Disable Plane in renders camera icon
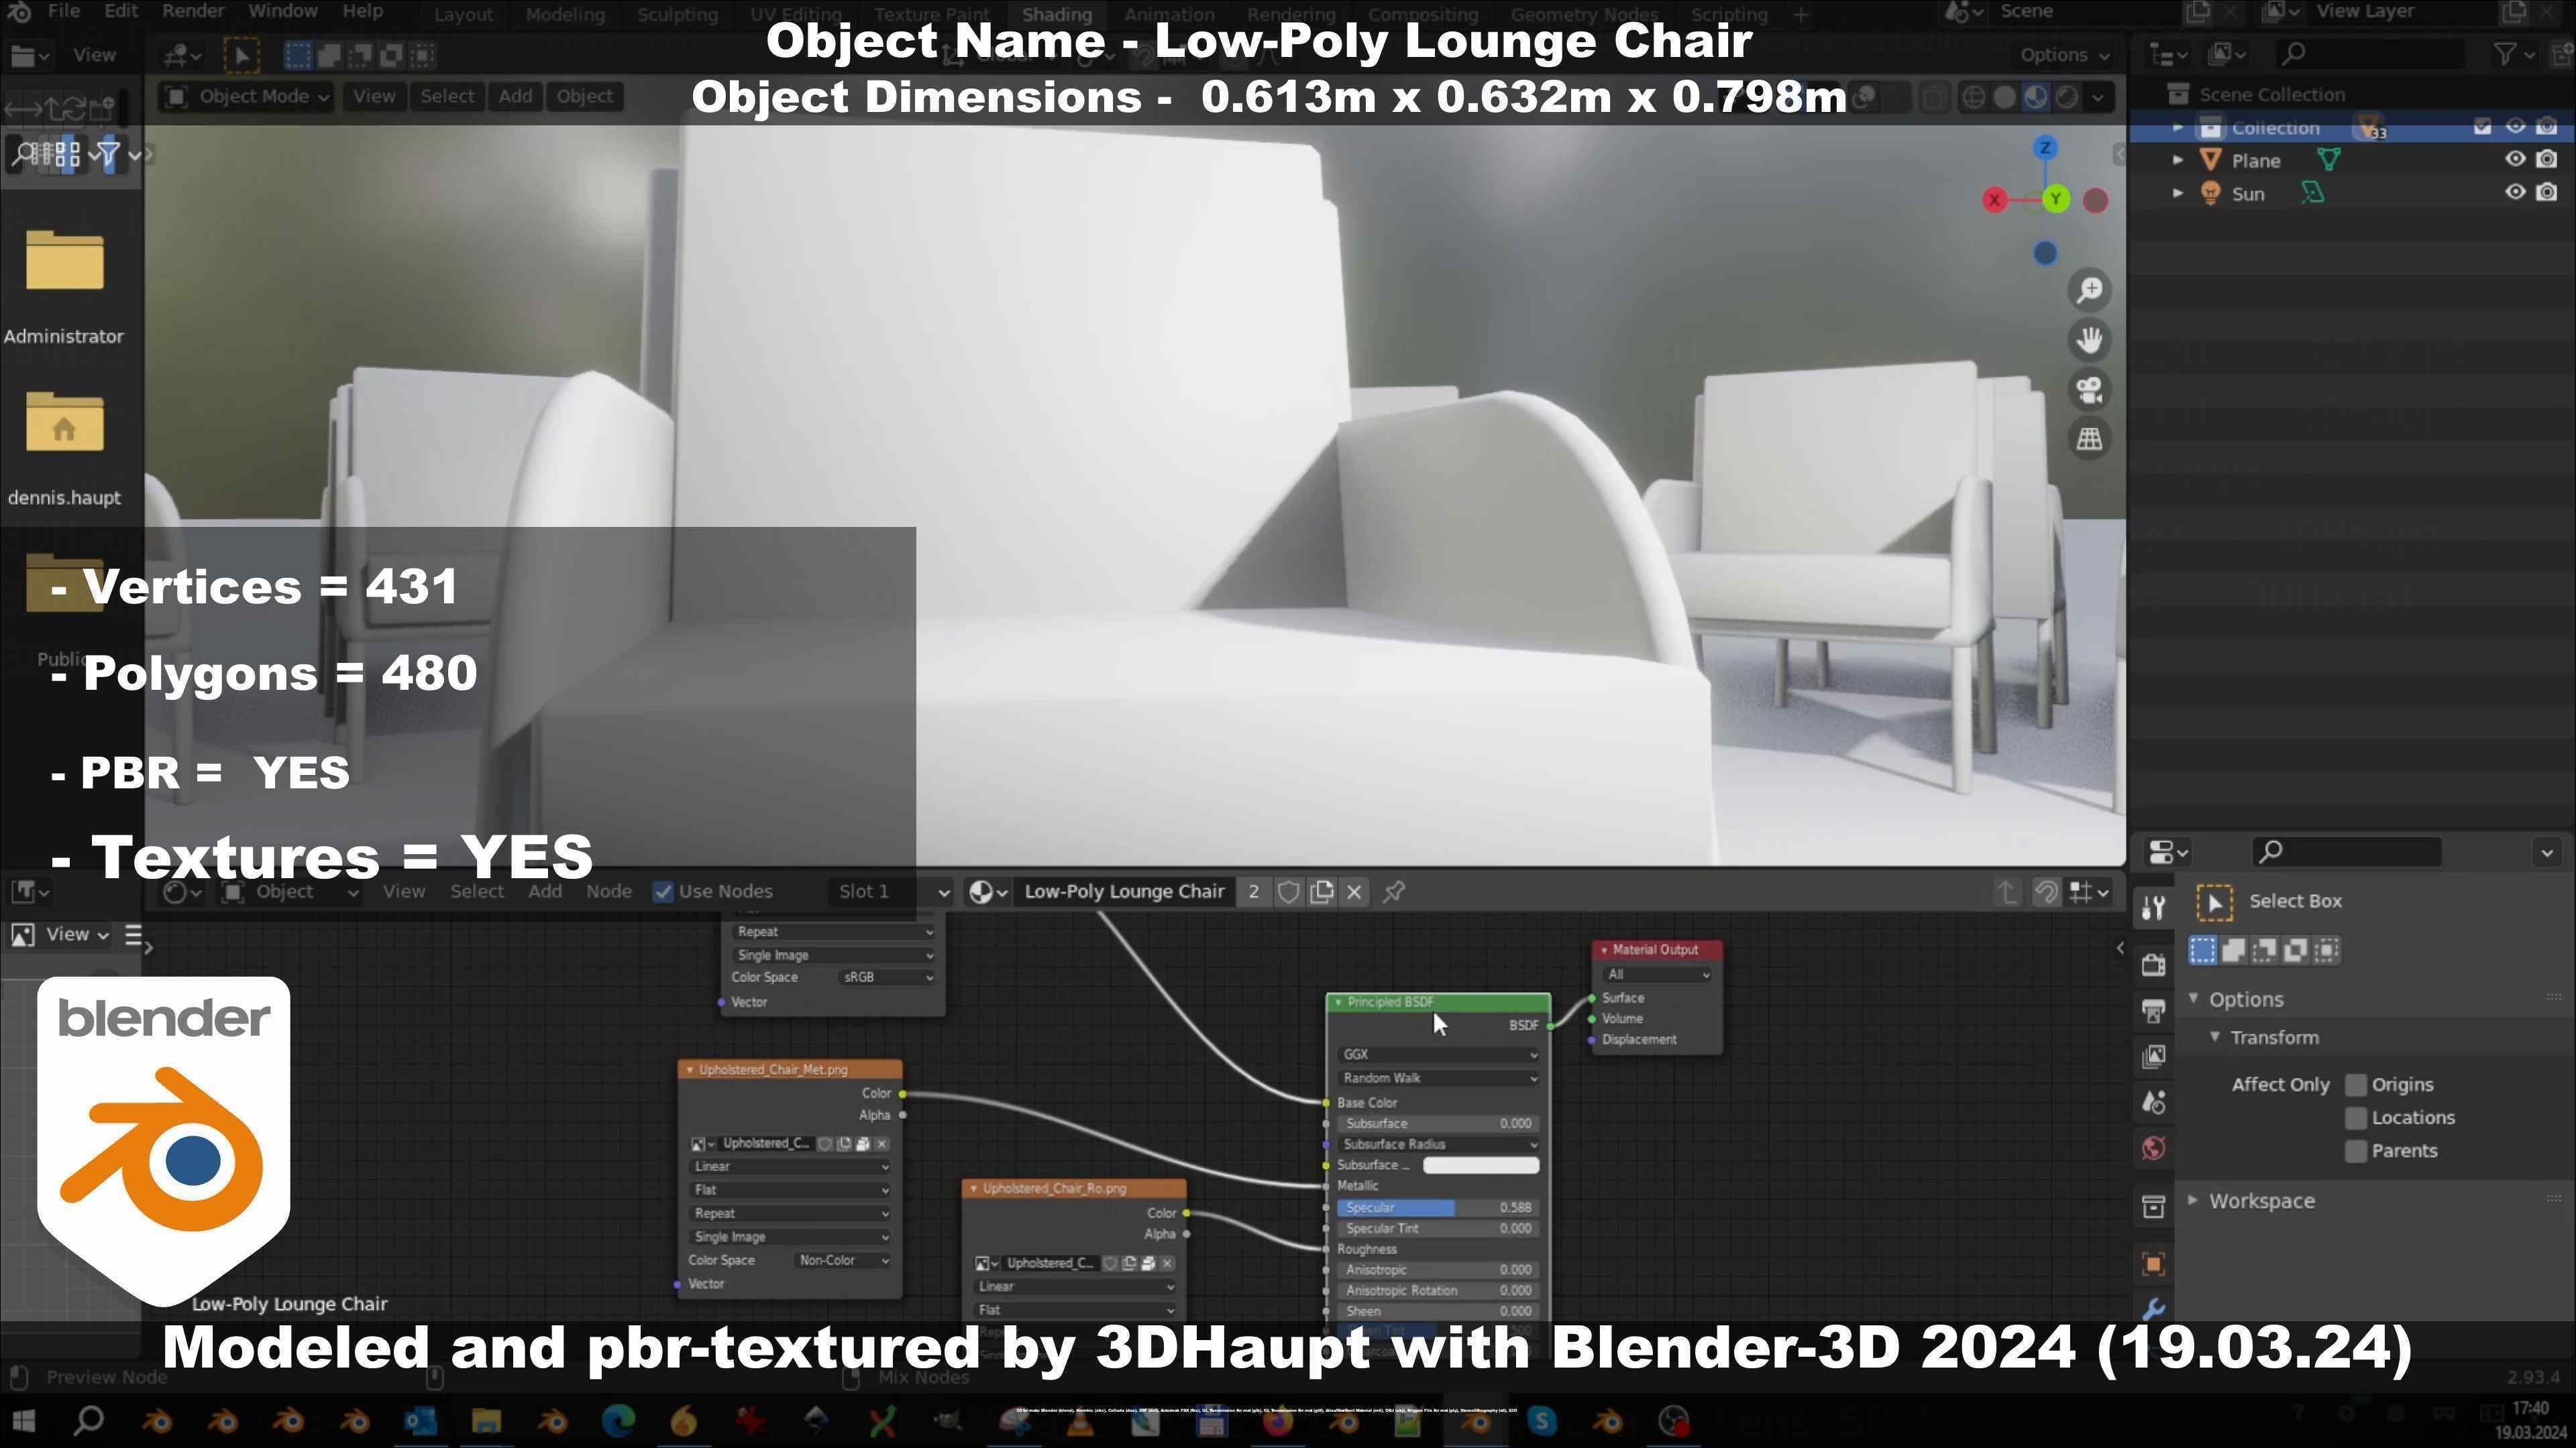This screenshot has height=1448, width=2576. 2547,160
